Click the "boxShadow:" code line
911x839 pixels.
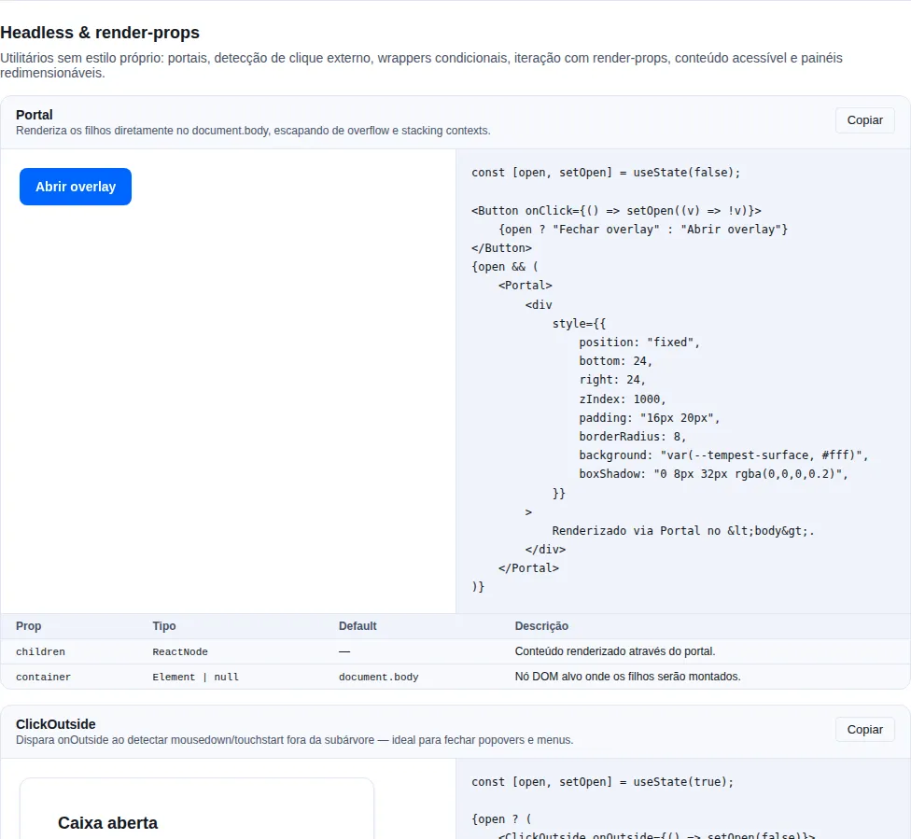[713, 473]
